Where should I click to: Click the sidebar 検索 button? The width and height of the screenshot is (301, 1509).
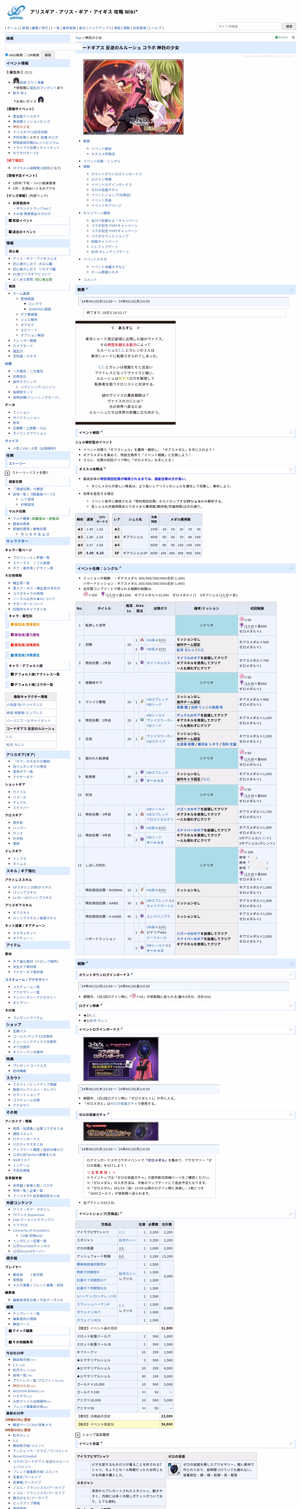pyautogui.click(x=48, y=55)
